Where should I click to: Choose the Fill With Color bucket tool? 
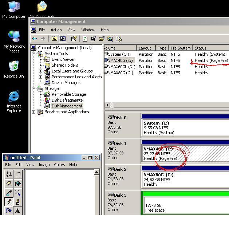17,184
